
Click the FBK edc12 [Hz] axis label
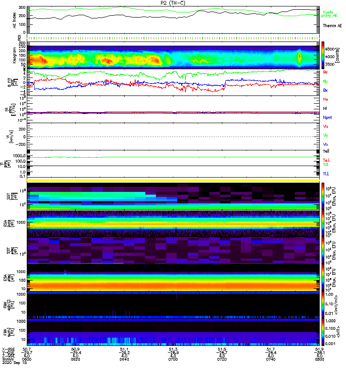9,304
